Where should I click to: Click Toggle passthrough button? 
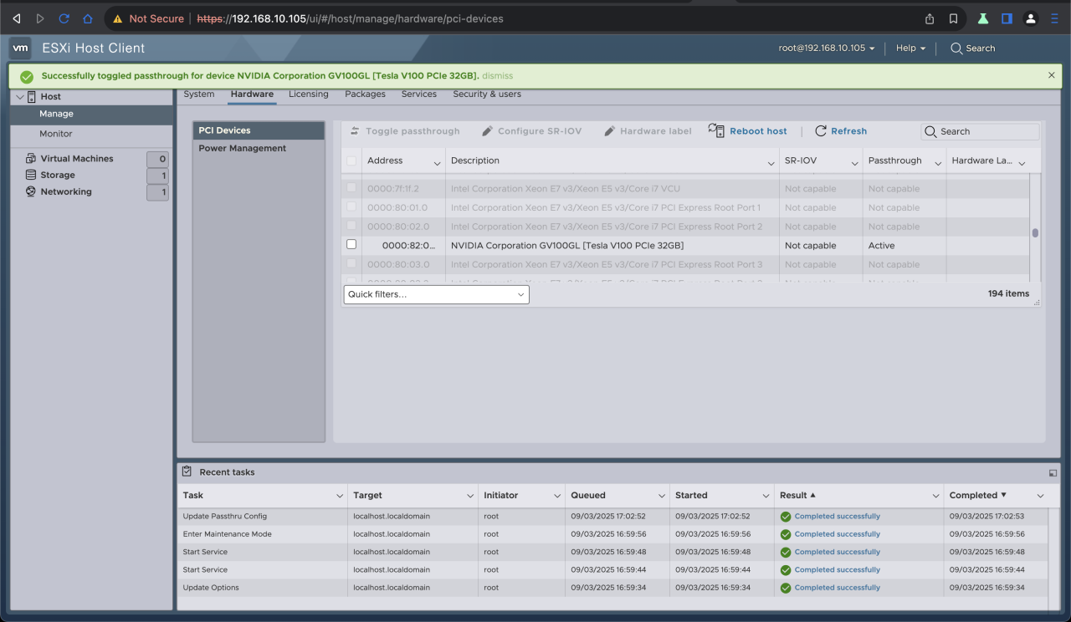point(405,131)
